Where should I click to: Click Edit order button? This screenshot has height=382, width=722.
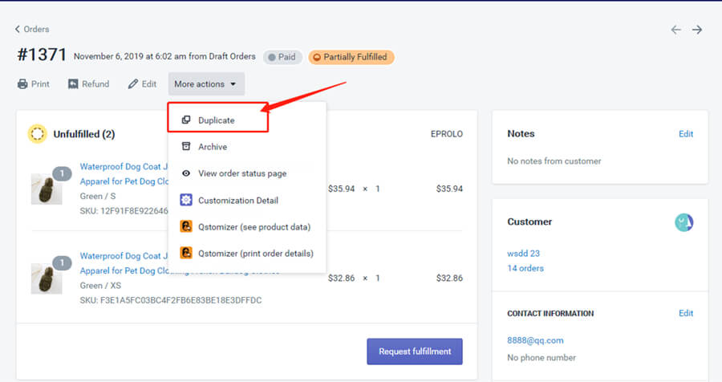(x=142, y=84)
